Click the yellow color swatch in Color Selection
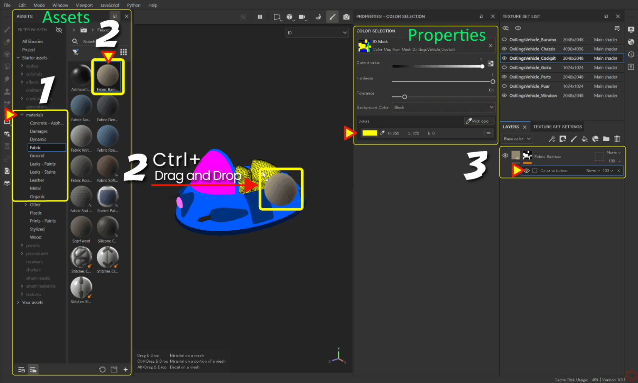Viewport: 638px width, 383px height. pyautogui.click(x=369, y=133)
